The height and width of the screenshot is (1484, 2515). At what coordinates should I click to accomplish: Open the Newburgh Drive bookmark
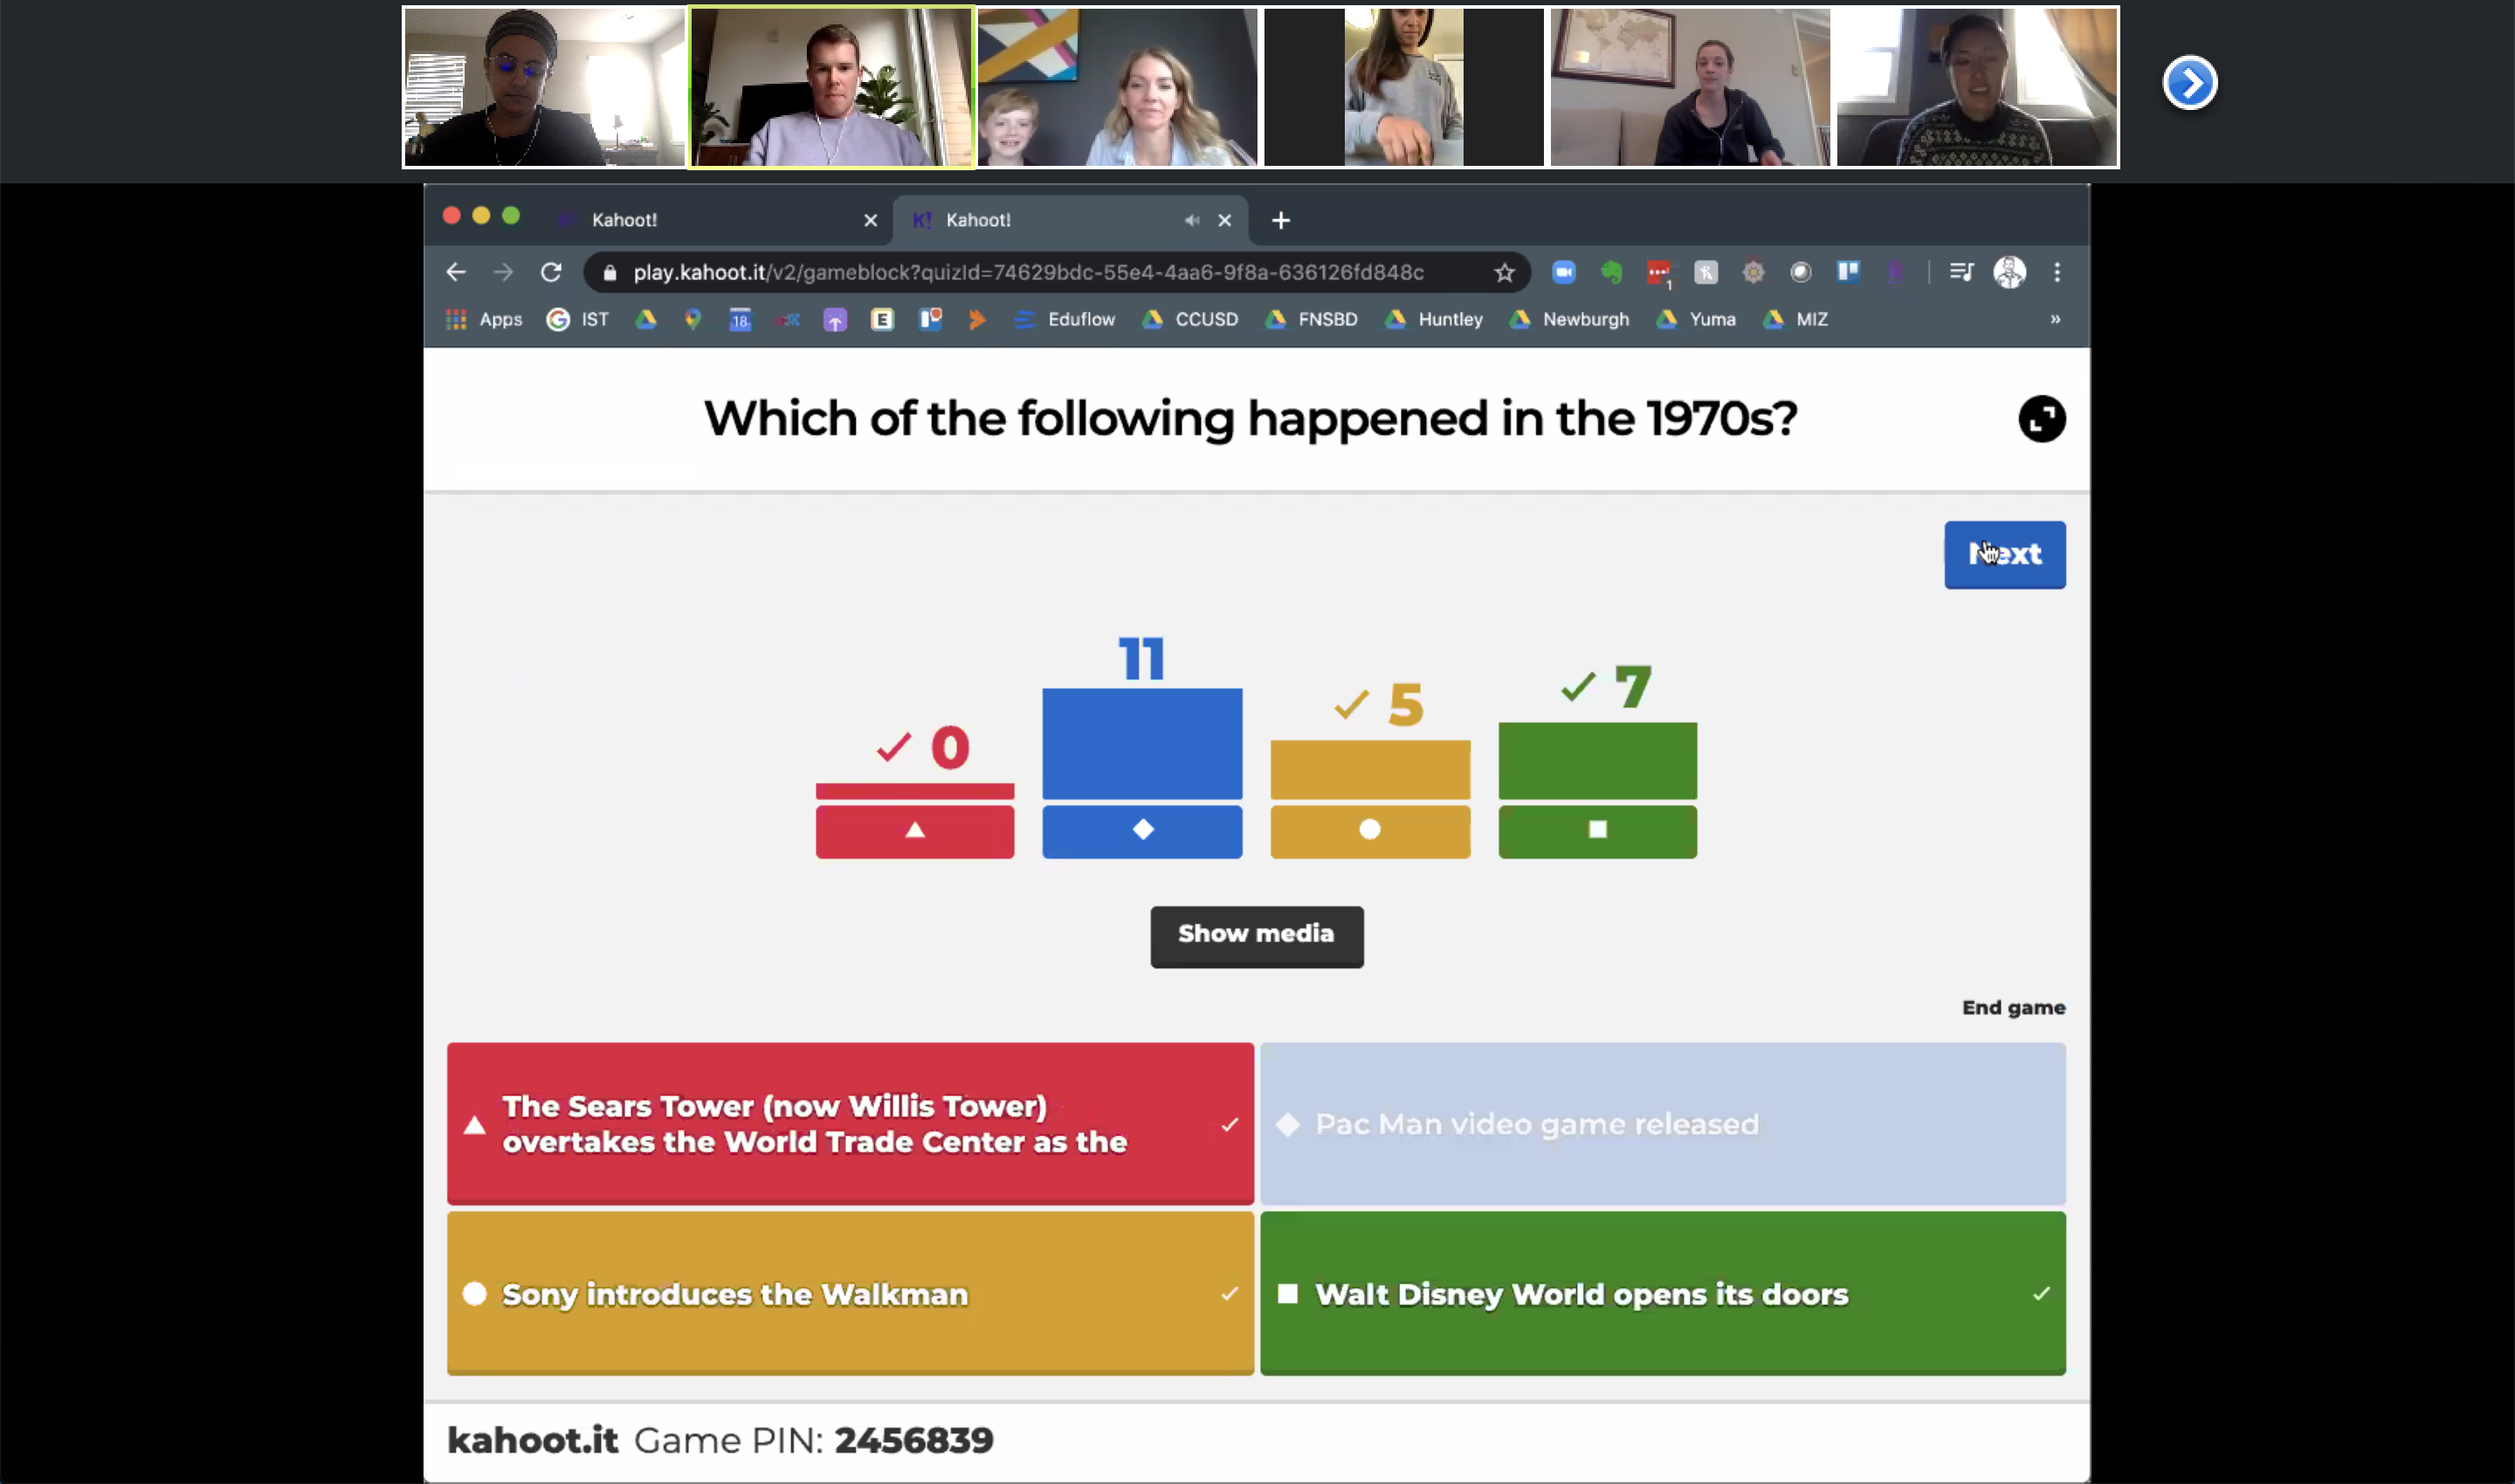tap(1569, 319)
